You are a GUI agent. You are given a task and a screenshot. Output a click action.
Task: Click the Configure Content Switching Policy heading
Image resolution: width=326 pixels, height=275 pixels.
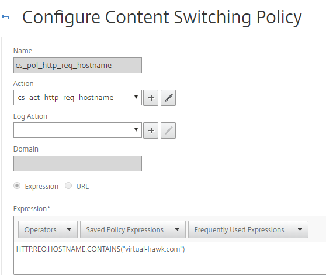[162, 18]
